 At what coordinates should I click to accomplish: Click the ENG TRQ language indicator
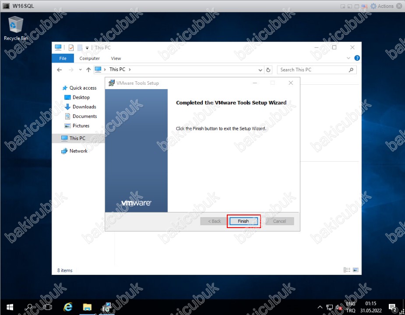tap(351, 307)
